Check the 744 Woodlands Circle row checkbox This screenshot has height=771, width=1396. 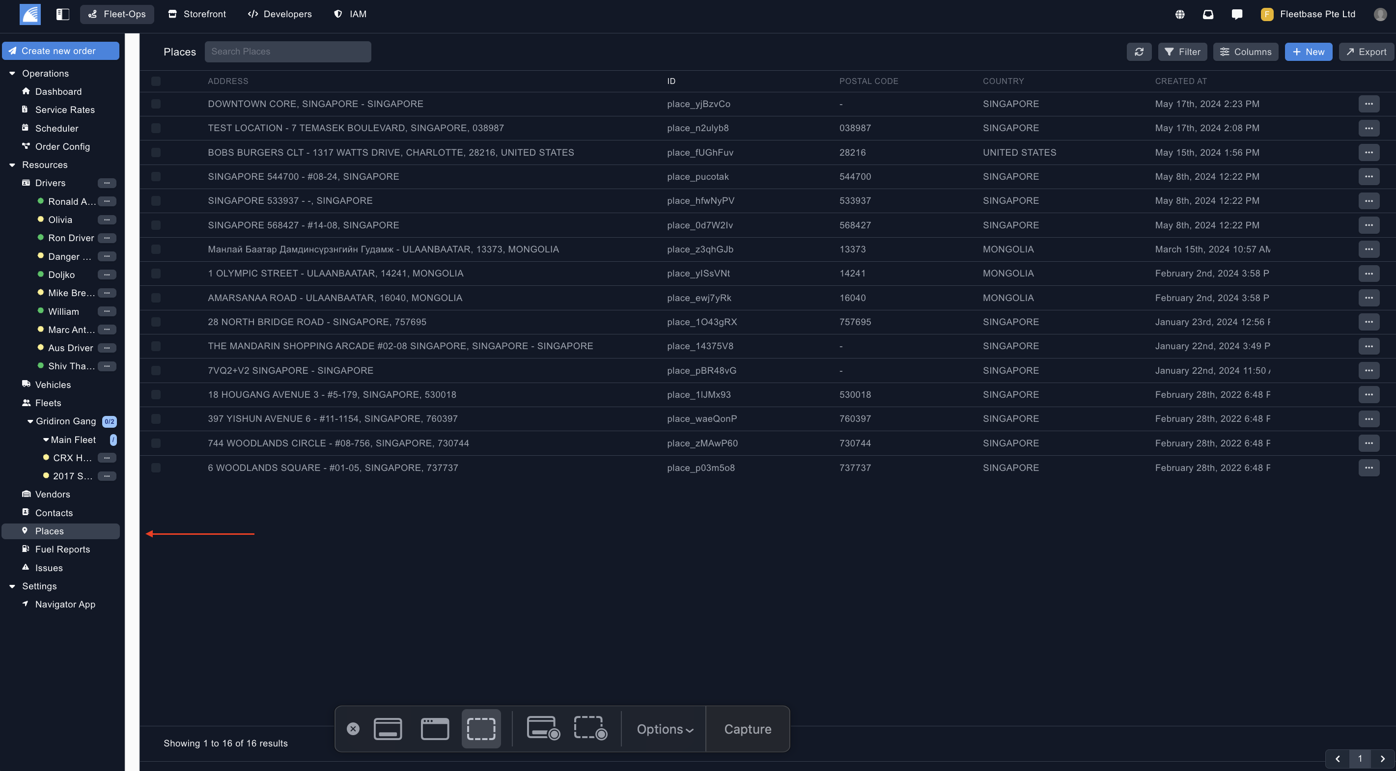point(156,443)
